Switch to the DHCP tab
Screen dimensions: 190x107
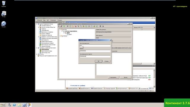coord(152,89)
